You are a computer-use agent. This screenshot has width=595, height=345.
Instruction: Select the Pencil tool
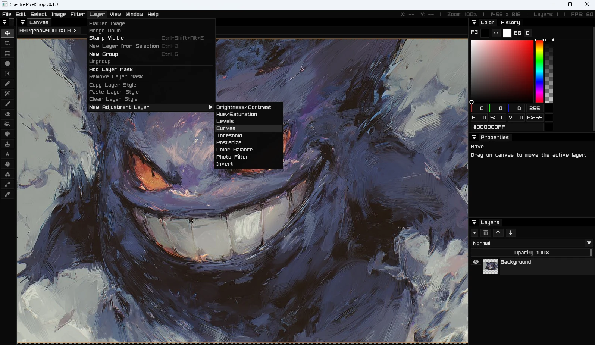pyautogui.click(x=7, y=84)
